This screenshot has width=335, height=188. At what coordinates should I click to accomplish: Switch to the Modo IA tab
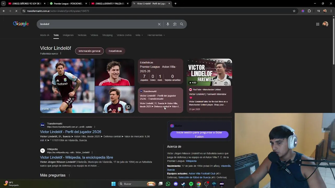click(44, 35)
